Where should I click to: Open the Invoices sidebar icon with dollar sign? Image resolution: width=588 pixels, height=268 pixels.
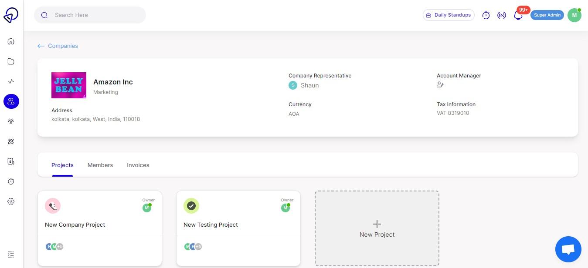(11, 161)
